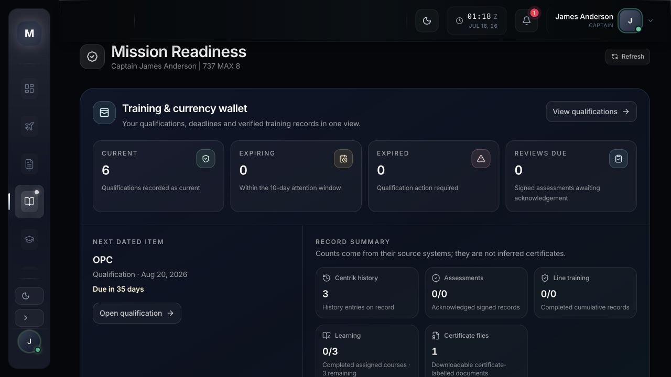Click the clipboard icon on Reviews Due card
This screenshot has width=671, height=377.
619,159
